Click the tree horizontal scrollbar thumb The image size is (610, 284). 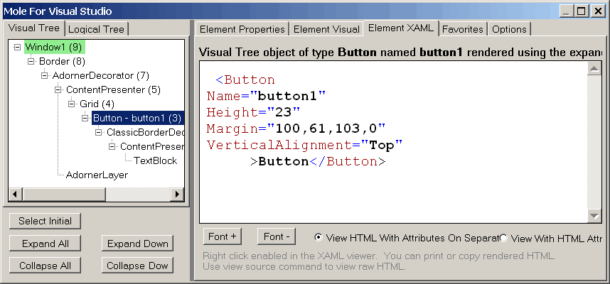64,194
